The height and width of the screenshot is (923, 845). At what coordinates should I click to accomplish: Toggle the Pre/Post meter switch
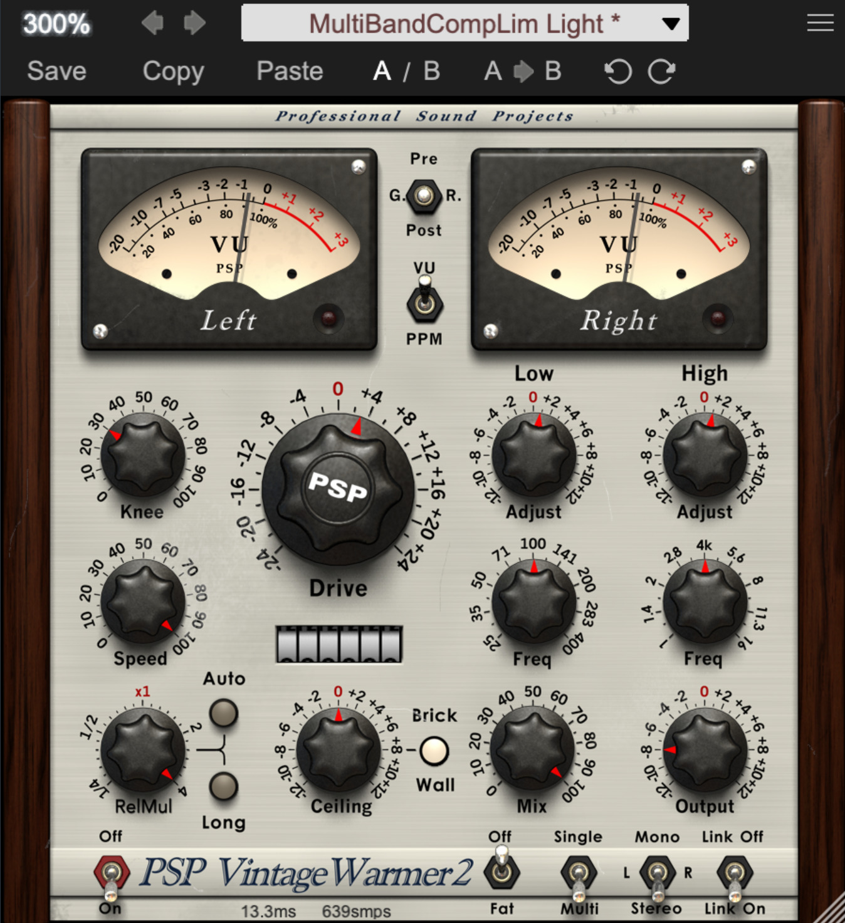pyautogui.click(x=424, y=196)
